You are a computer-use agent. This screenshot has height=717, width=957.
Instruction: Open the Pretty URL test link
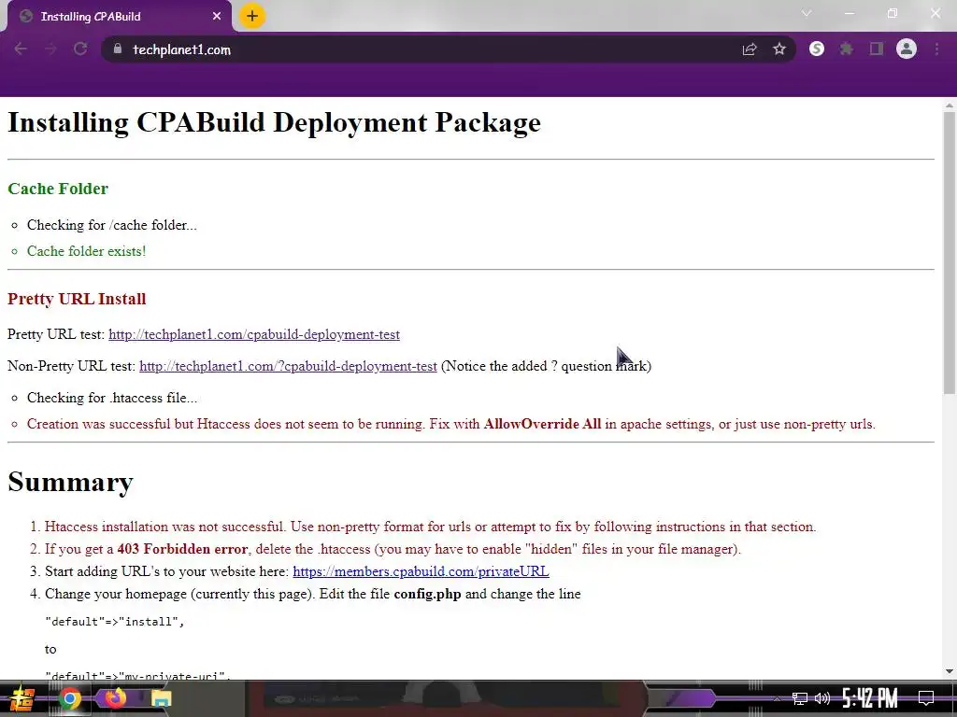254,334
